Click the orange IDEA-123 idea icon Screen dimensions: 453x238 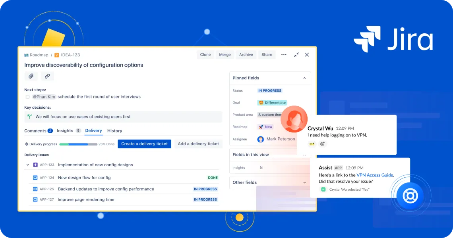click(56, 55)
